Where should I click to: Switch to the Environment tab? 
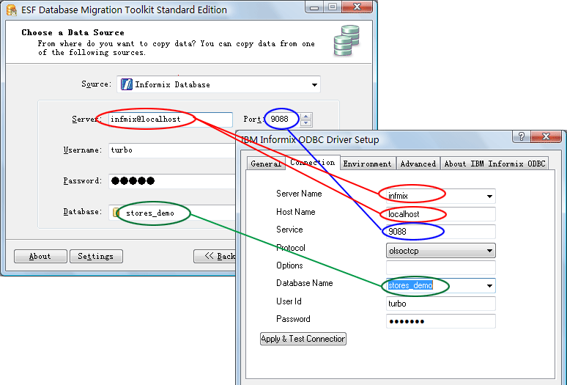pos(368,164)
